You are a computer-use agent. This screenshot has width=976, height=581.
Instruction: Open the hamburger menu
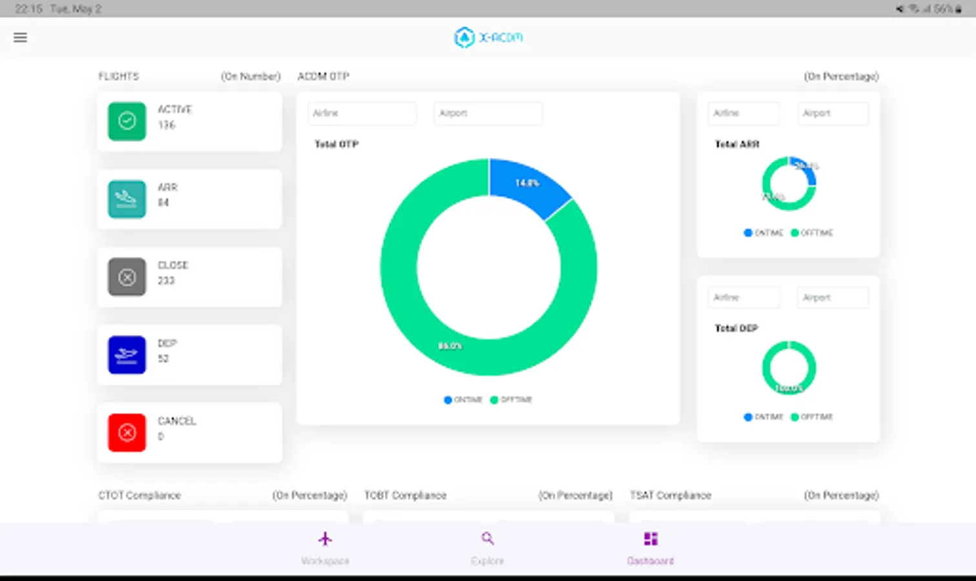(x=20, y=37)
